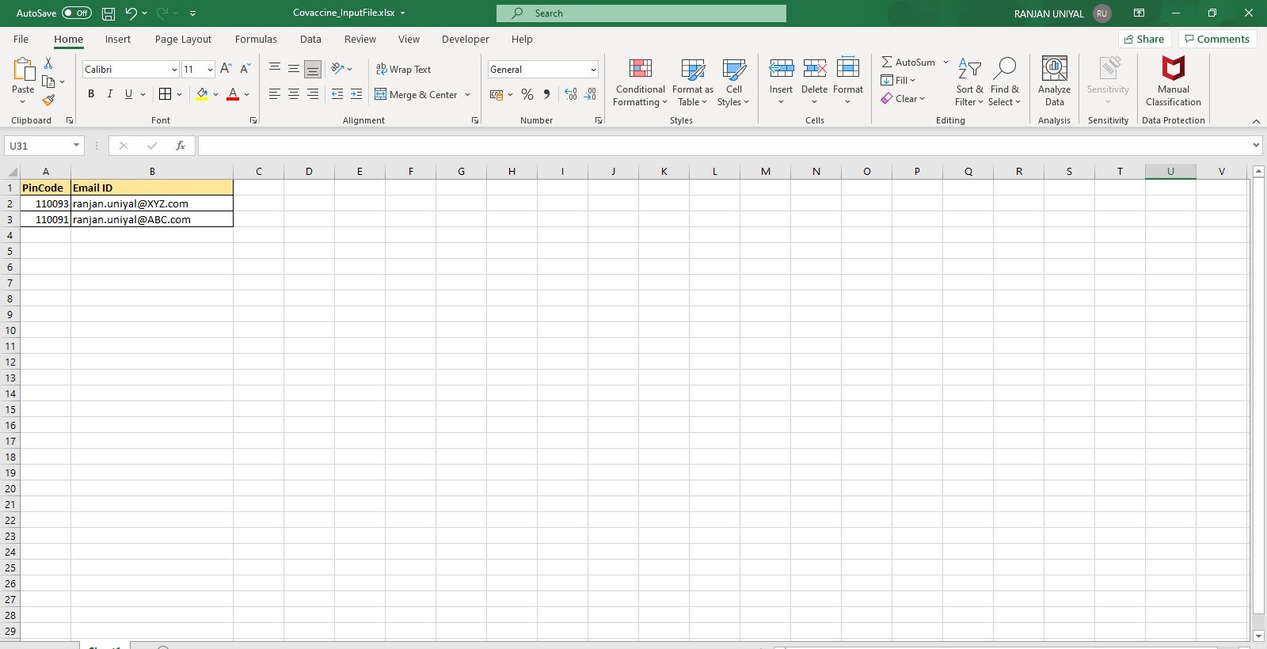Expand the font name Calibri dropdown

click(x=174, y=70)
